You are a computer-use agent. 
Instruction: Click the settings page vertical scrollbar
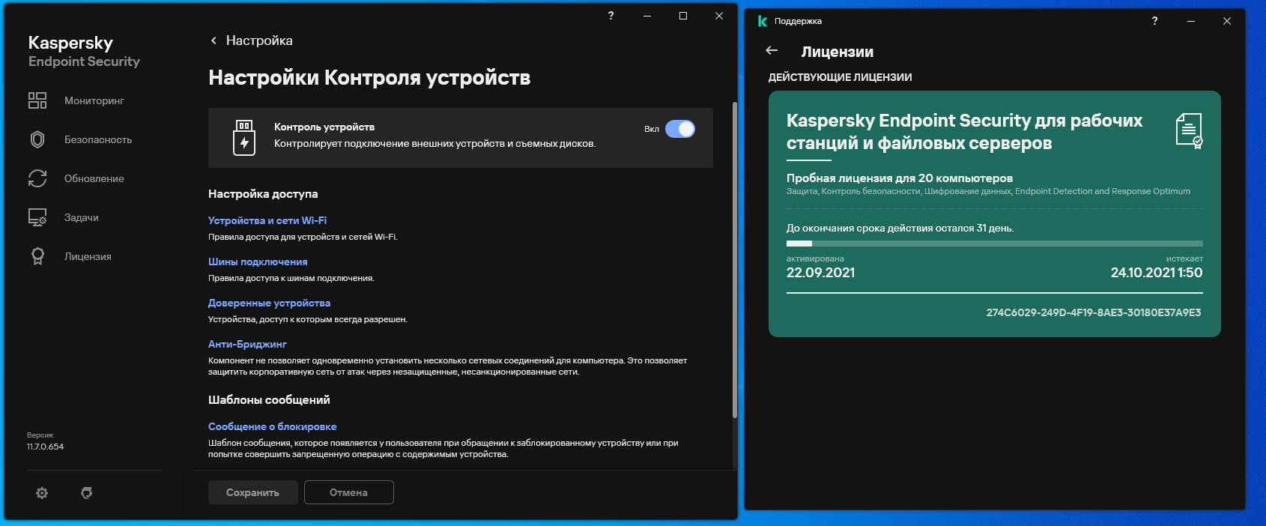click(735, 260)
